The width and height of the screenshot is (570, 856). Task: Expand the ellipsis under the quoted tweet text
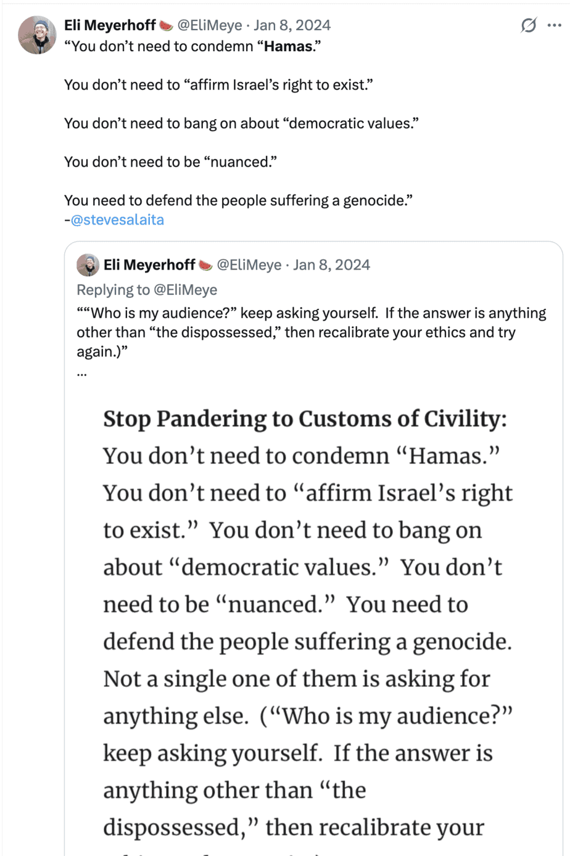pos(82,372)
